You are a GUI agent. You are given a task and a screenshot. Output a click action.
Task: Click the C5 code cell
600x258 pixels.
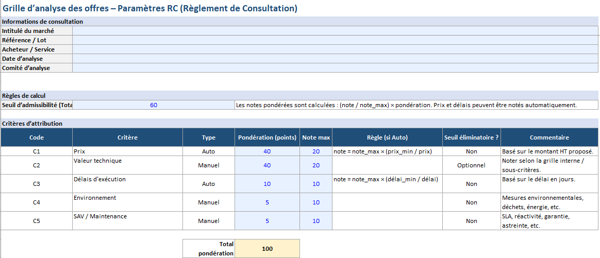[37, 221]
